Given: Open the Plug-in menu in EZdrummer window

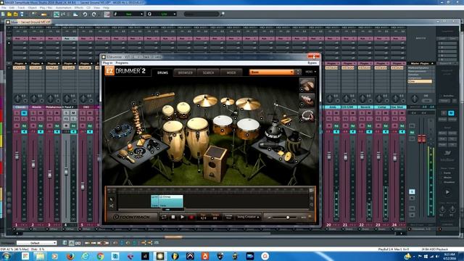Looking at the screenshot, I should tap(107, 63).
